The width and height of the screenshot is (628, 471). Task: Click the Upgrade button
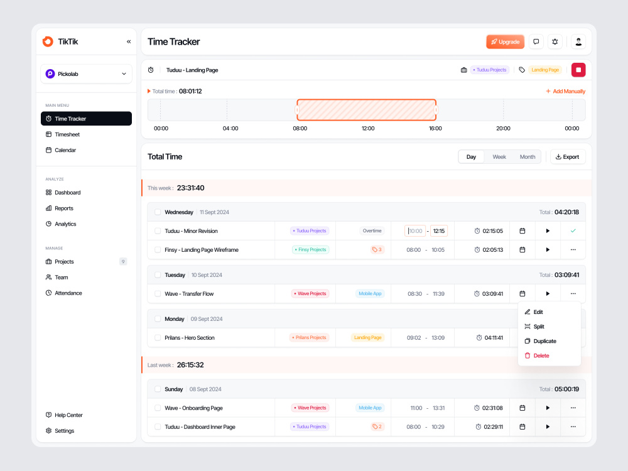coord(505,41)
